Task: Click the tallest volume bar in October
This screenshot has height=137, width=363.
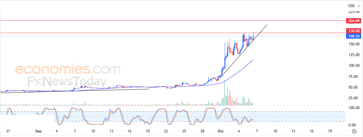Action: 224,93
